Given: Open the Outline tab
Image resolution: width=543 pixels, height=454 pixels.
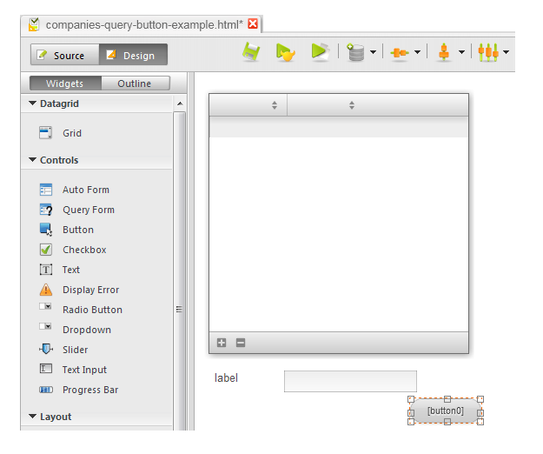Looking at the screenshot, I should [x=134, y=83].
